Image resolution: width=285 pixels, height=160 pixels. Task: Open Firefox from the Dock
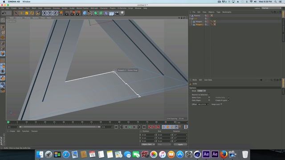pyautogui.click(x=224, y=154)
